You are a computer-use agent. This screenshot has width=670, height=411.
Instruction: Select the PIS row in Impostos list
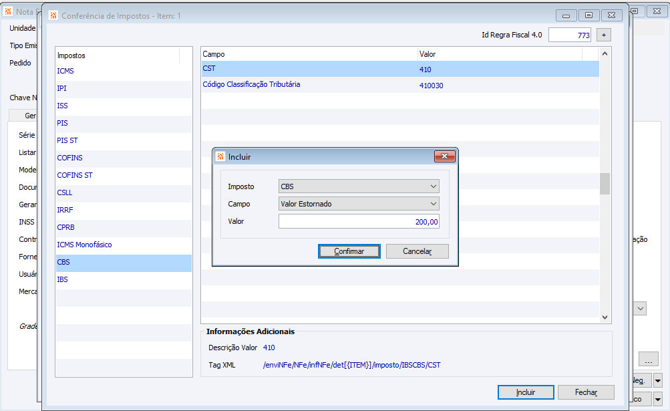tap(124, 123)
